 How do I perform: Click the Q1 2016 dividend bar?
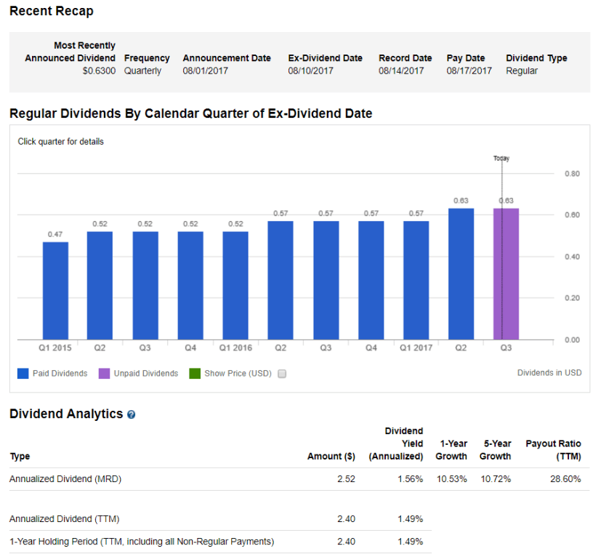[x=235, y=285]
